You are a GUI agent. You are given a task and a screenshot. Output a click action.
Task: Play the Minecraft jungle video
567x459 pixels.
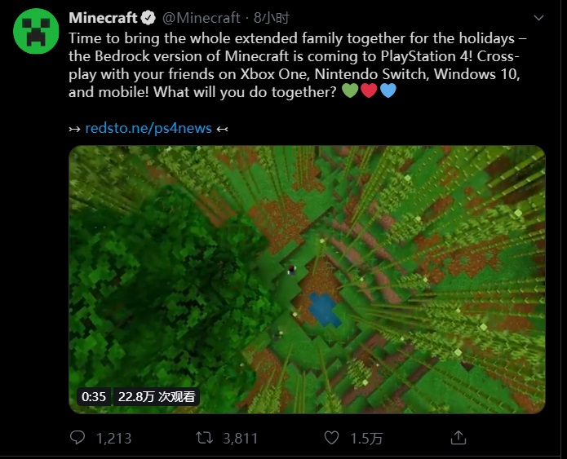pyautogui.click(x=307, y=278)
